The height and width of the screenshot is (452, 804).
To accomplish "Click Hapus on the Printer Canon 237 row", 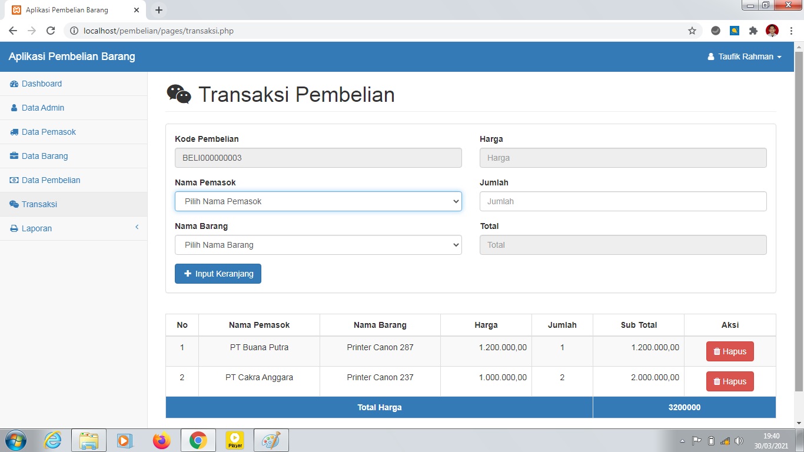I will (x=730, y=381).
